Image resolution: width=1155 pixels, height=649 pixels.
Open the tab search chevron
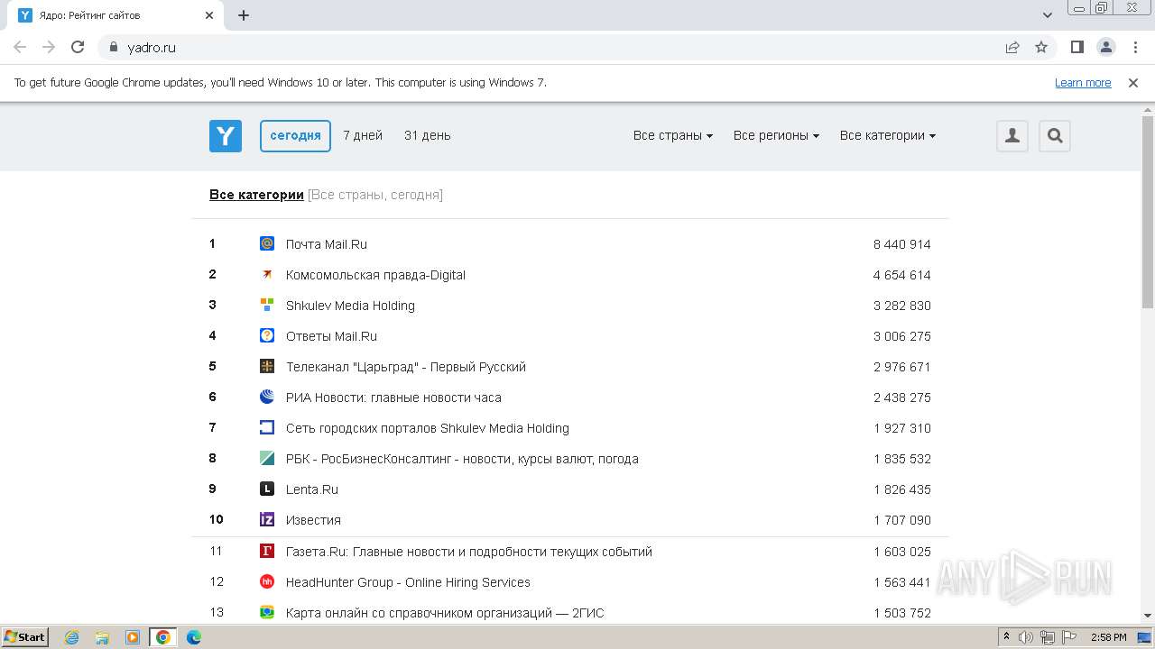[x=1048, y=14]
